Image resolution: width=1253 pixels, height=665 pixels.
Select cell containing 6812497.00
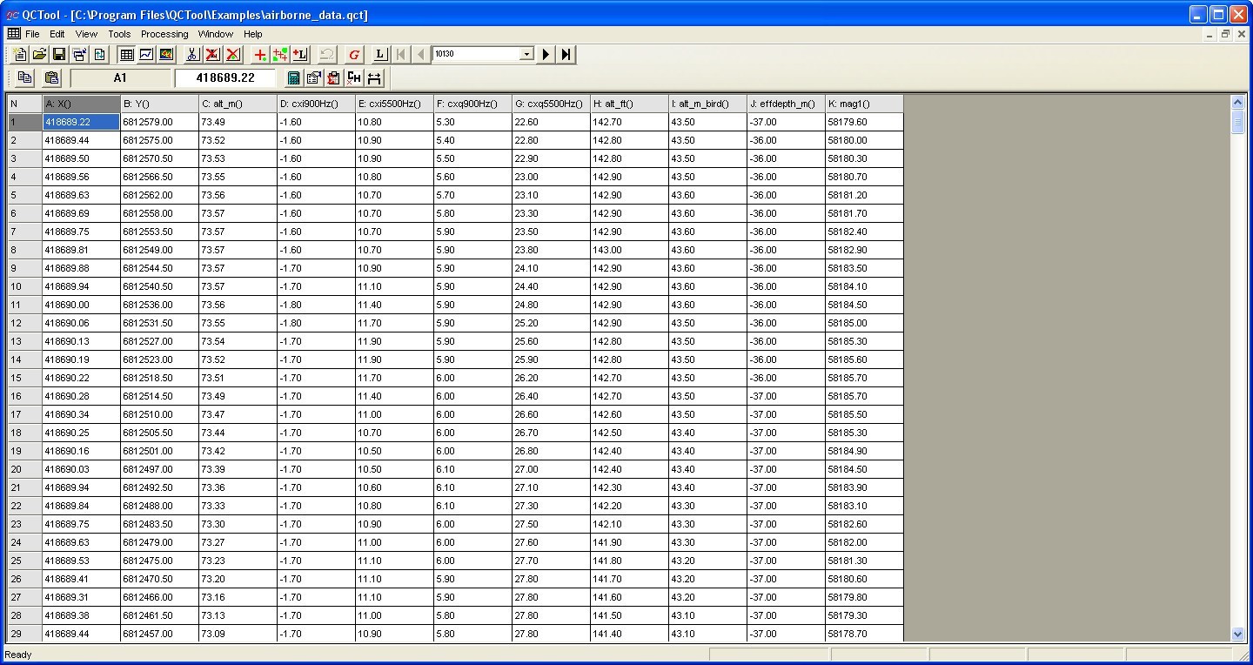click(159, 469)
